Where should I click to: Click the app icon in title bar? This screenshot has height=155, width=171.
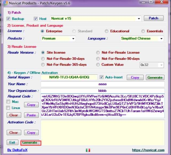(5, 3)
